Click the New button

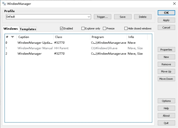pyautogui.click(x=166, y=57)
